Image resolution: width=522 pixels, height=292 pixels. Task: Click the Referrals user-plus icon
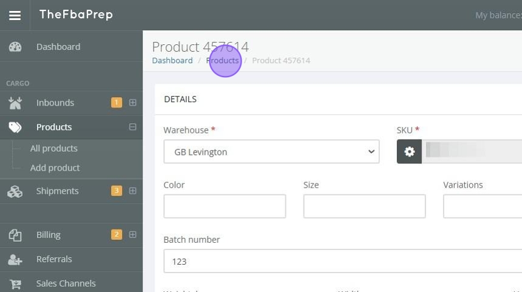pos(15,260)
